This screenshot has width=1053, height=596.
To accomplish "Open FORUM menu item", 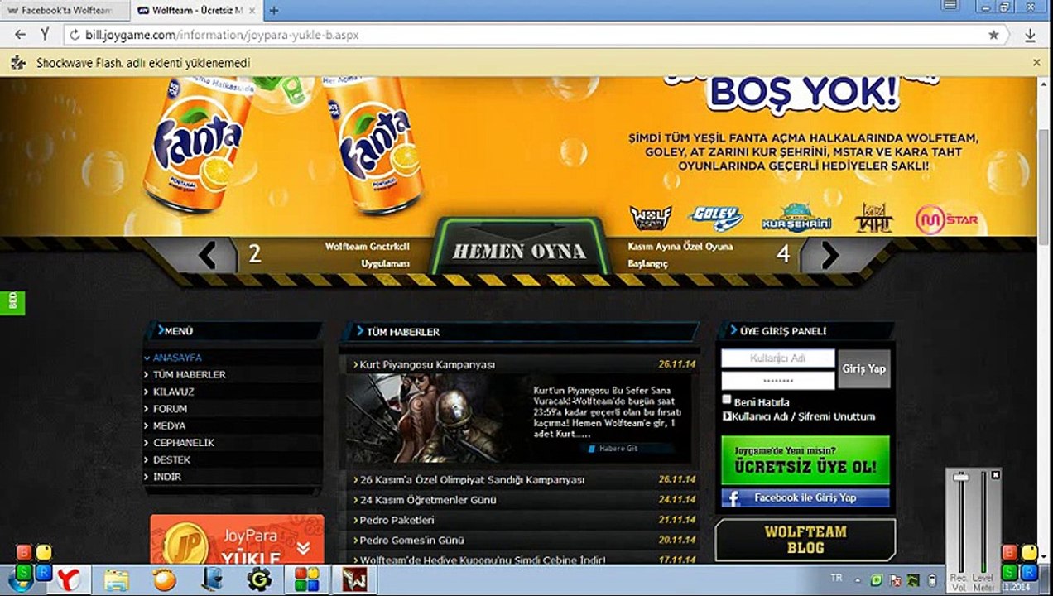I will coord(170,409).
